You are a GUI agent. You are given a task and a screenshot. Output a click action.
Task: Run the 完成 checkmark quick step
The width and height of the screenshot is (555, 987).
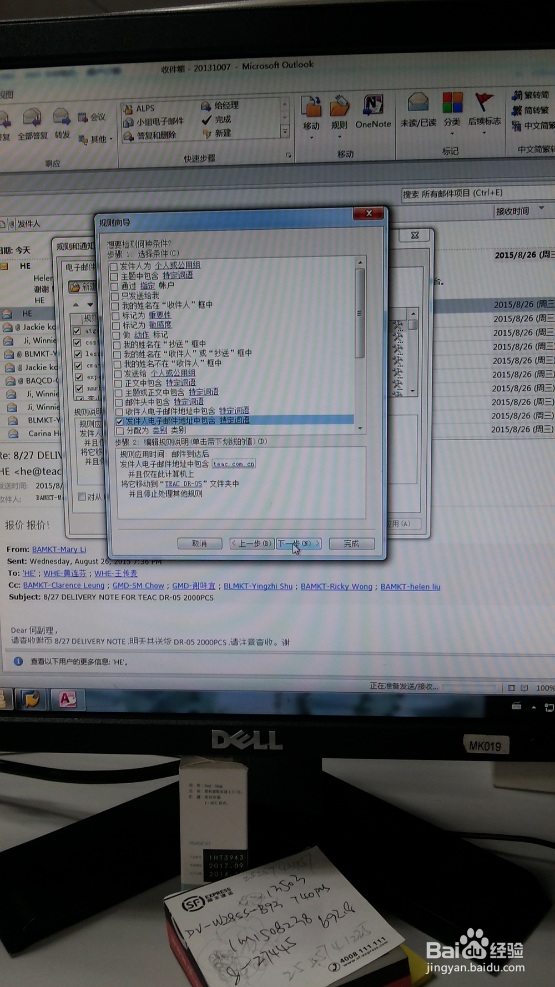click(x=216, y=119)
